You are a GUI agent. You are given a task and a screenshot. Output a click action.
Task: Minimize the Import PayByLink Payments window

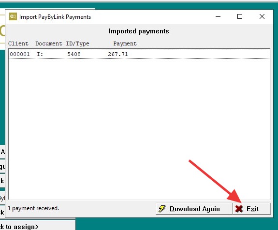click(218, 16)
